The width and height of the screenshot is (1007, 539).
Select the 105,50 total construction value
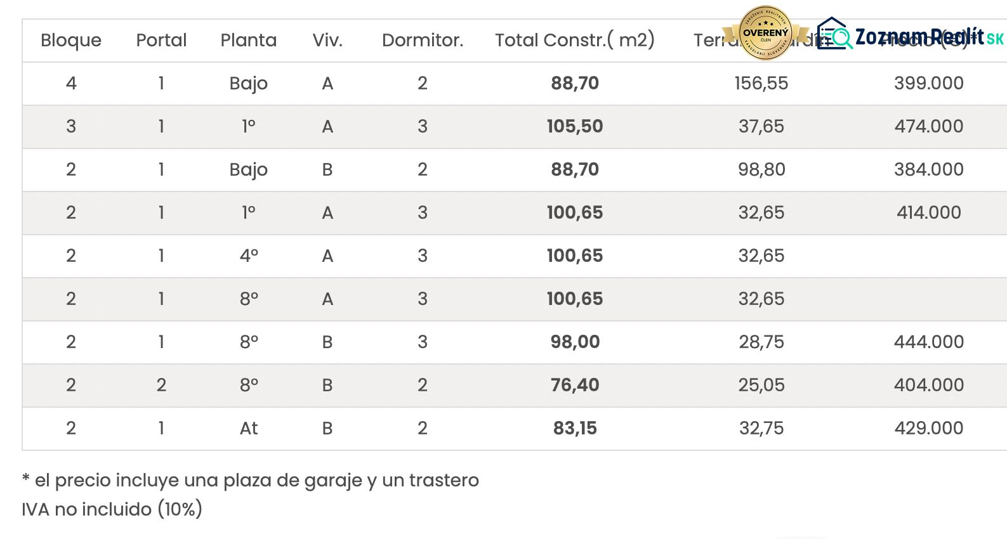click(575, 126)
